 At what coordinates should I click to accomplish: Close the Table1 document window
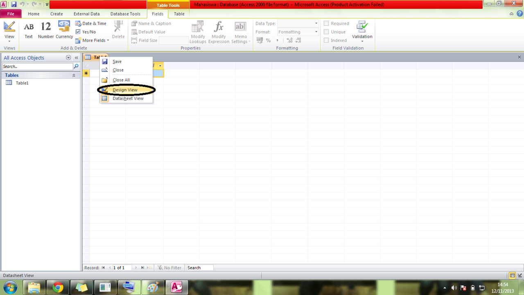coord(519,57)
